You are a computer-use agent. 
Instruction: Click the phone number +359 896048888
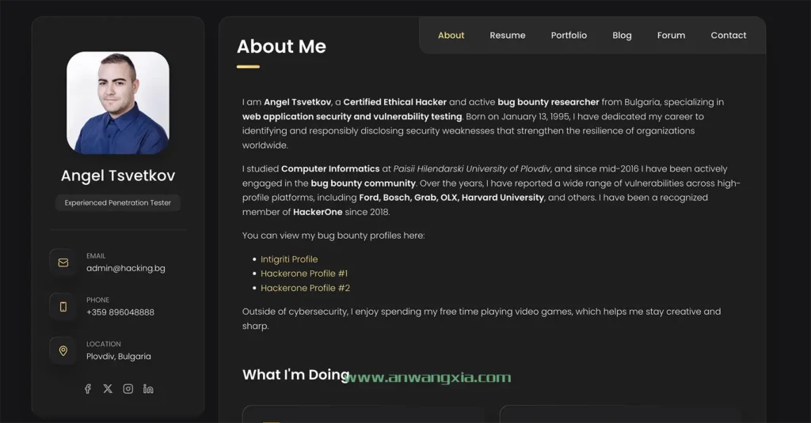coord(120,312)
